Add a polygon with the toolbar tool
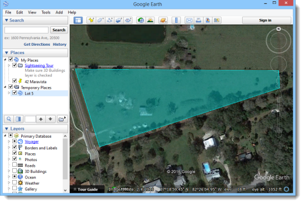The width and height of the screenshot is (304, 204). pyautogui.click(x=100, y=20)
